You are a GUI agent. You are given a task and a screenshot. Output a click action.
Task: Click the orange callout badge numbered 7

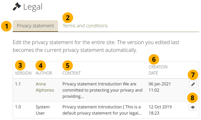[193, 75]
